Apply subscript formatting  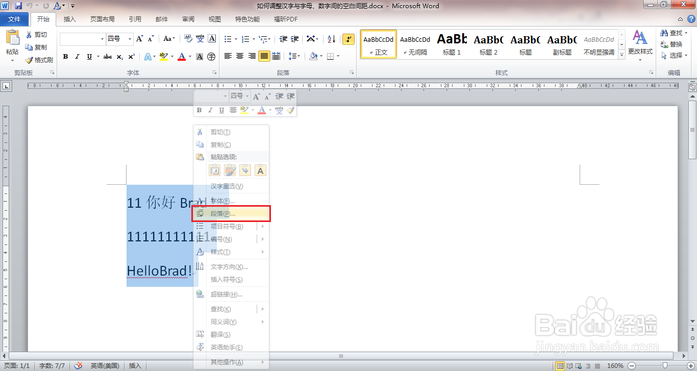click(120, 57)
